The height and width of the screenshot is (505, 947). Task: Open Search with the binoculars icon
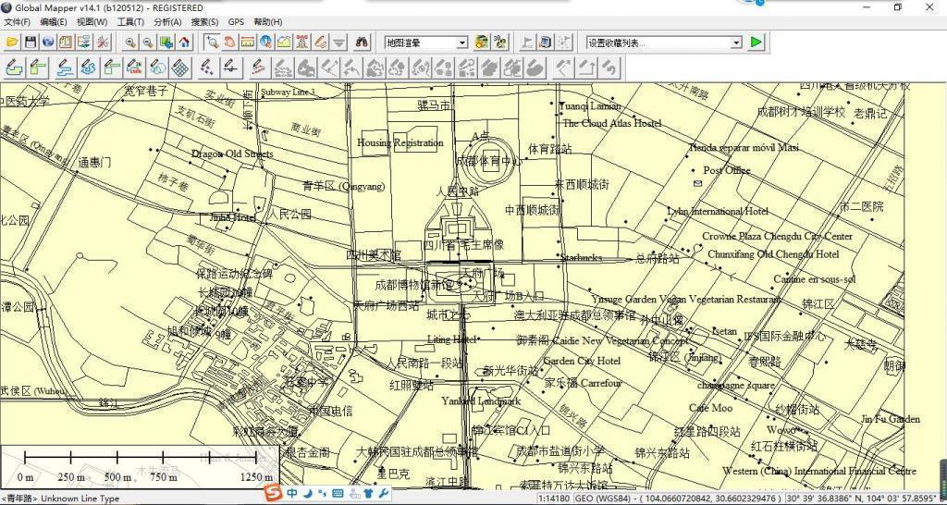click(x=363, y=43)
